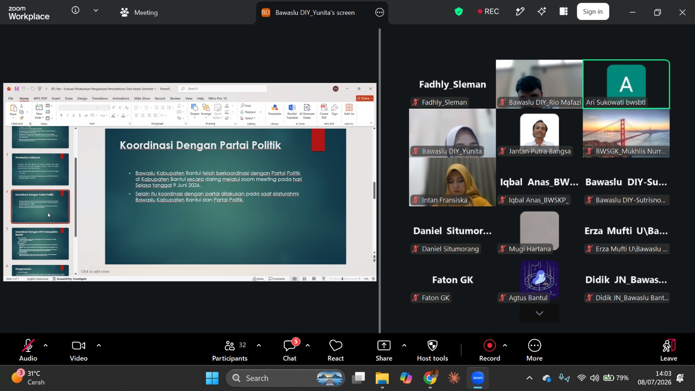Open orange starburst app on taskbar
Viewport: 695px width, 391px height.
tap(454, 378)
